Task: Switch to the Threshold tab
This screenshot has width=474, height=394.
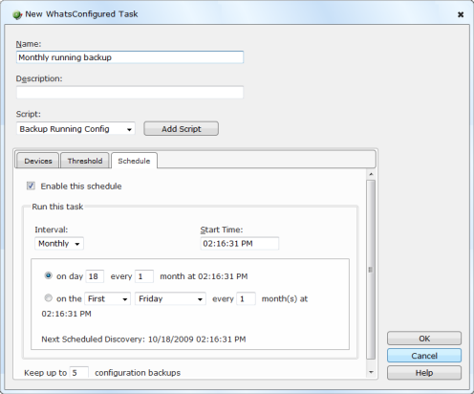Action: [85, 161]
